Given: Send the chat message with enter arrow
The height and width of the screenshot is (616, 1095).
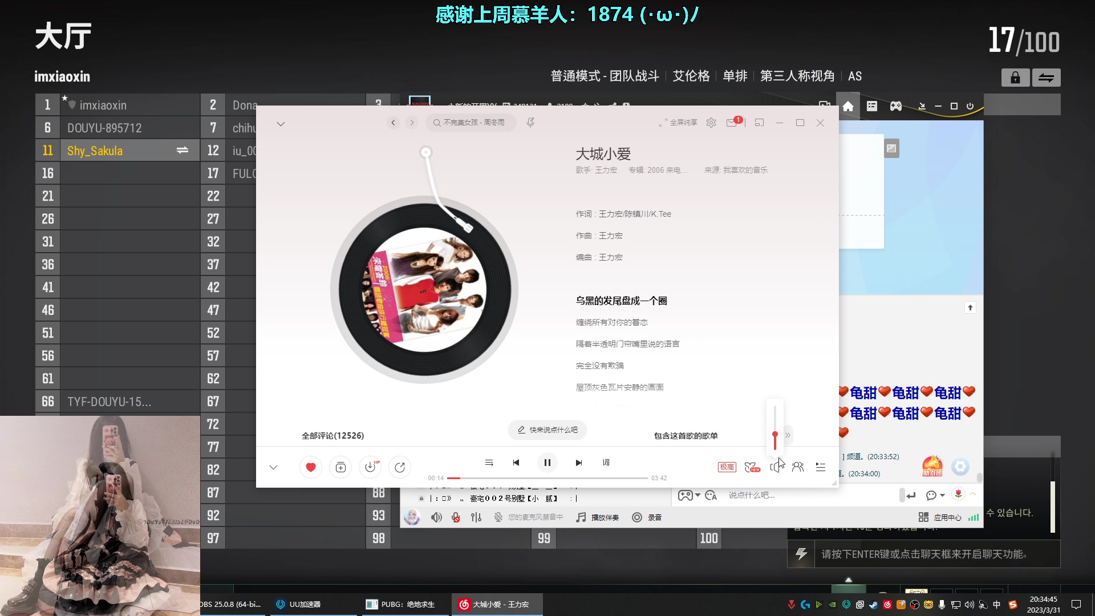Looking at the screenshot, I should [911, 495].
